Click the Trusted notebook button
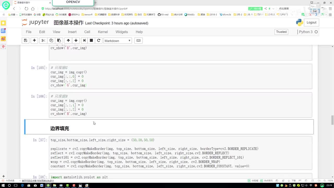This screenshot has width=334, height=188. [281, 32]
